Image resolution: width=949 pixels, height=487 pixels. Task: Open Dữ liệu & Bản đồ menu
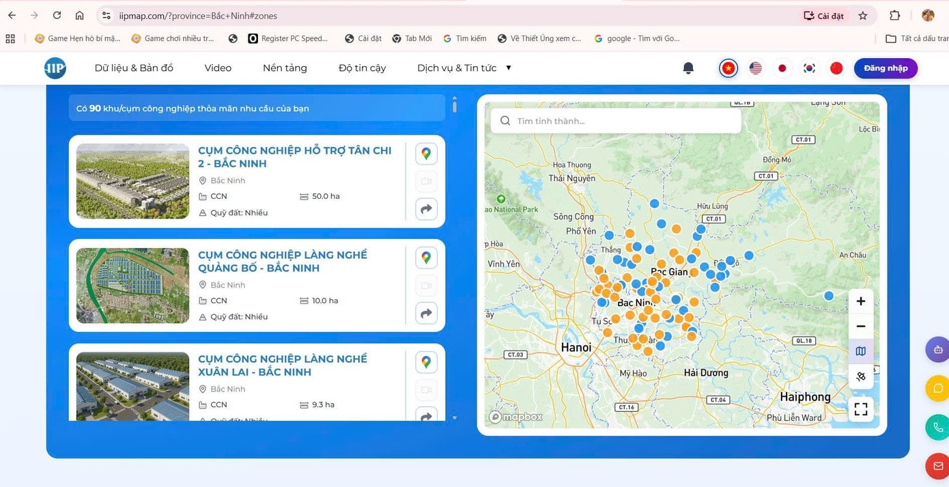[134, 68]
